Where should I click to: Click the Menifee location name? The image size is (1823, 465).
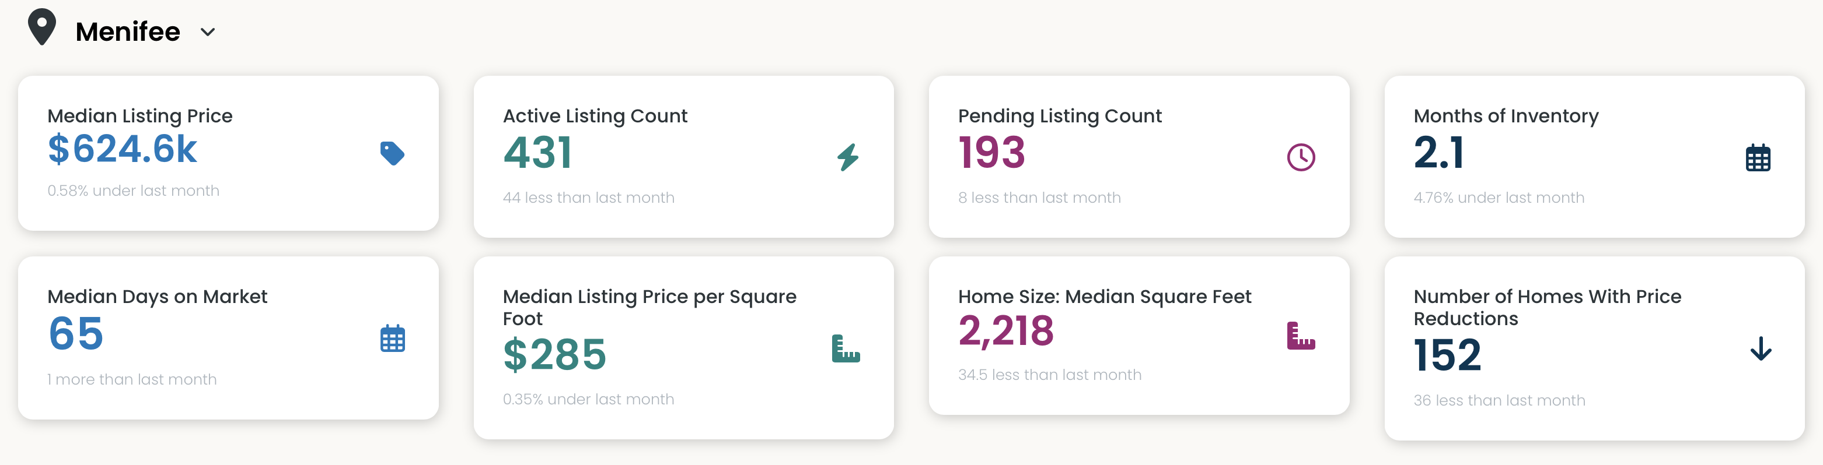click(x=127, y=32)
